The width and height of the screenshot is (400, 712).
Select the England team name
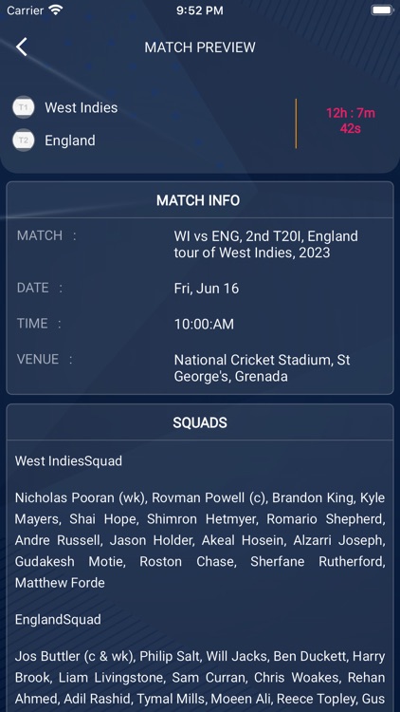[x=70, y=141]
